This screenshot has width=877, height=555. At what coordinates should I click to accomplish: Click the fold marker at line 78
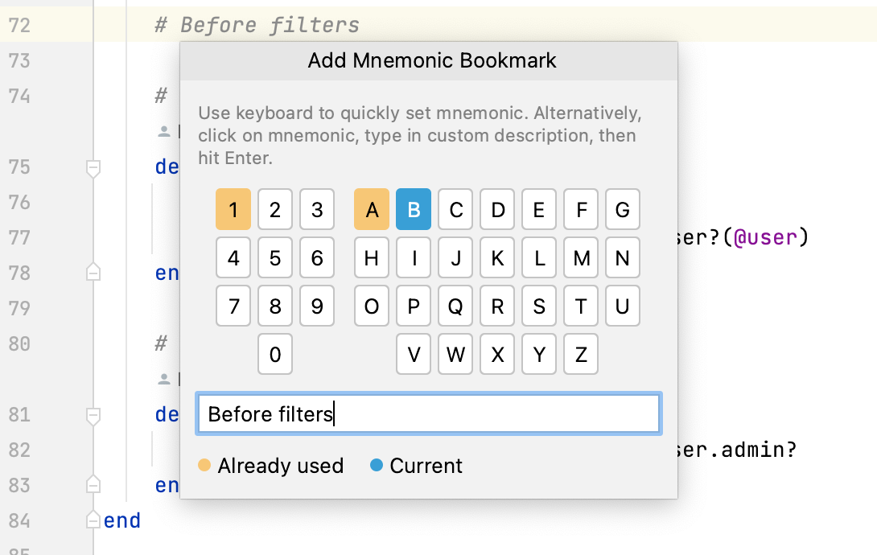pos(93,273)
